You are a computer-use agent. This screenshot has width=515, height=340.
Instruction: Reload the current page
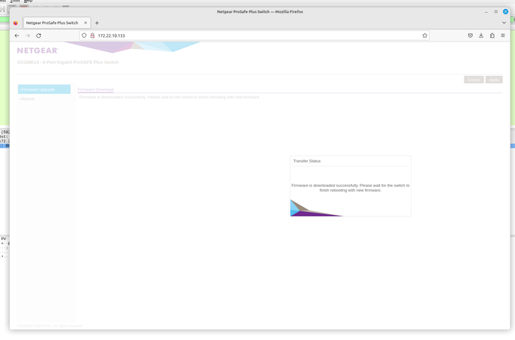38,35
